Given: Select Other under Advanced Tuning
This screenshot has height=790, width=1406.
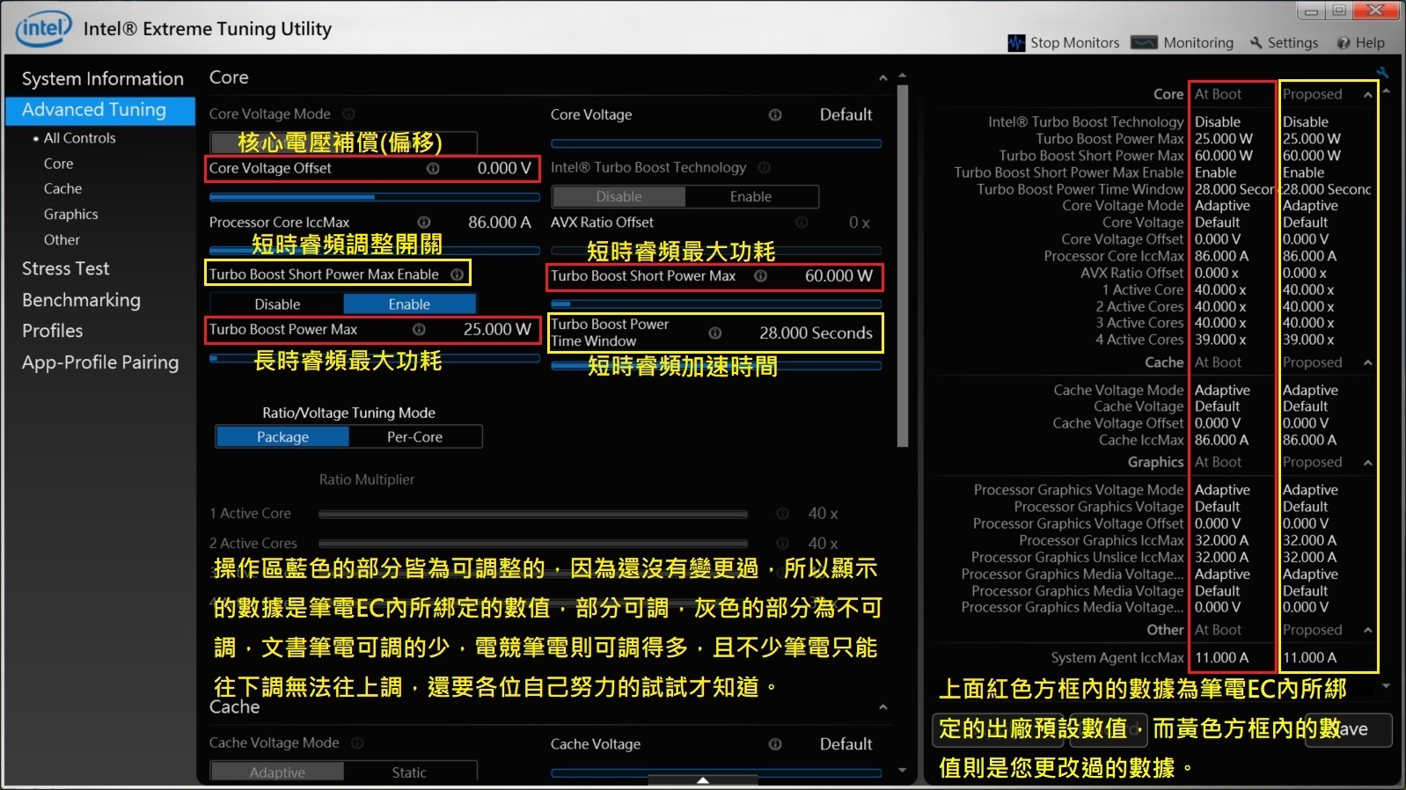Looking at the screenshot, I should pyautogui.click(x=62, y=239).
